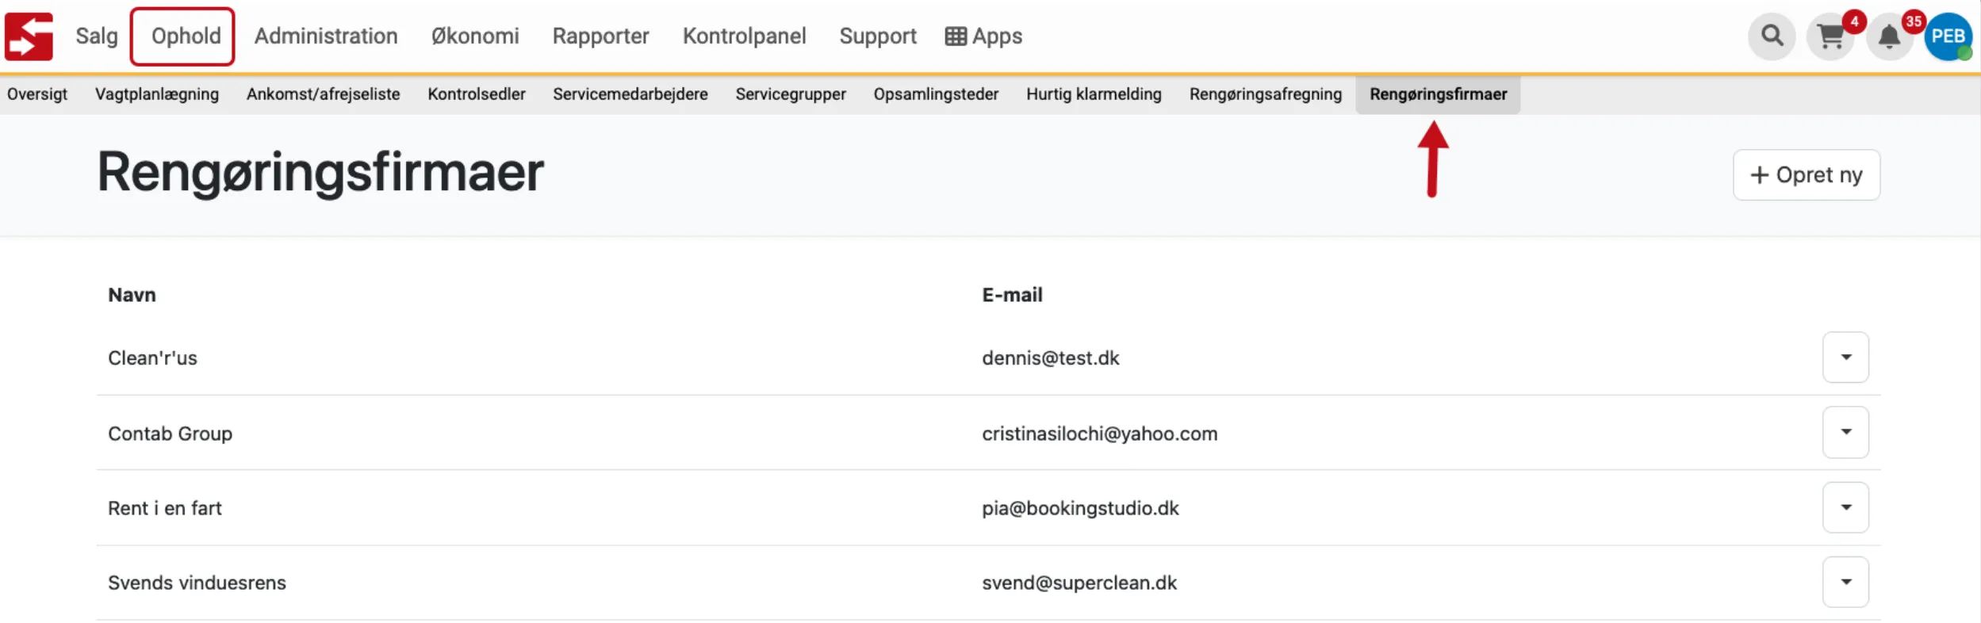Click the svend@superclean.dk email
The height and width of the screenshot is (623, 1981).
point(1079,583)
